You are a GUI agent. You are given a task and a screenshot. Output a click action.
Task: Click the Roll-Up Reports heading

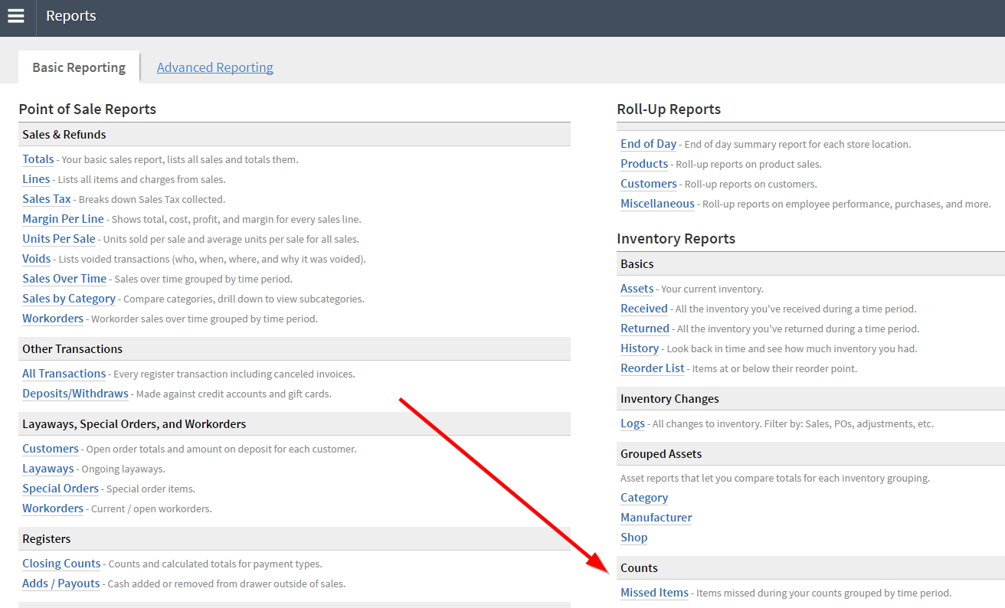[669, 110]
